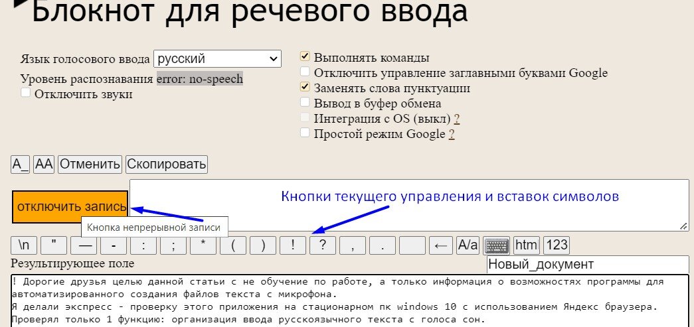Open the voice input language dropdown
Image resolution: width=694 pixels, height=327 pixels.
217,59
